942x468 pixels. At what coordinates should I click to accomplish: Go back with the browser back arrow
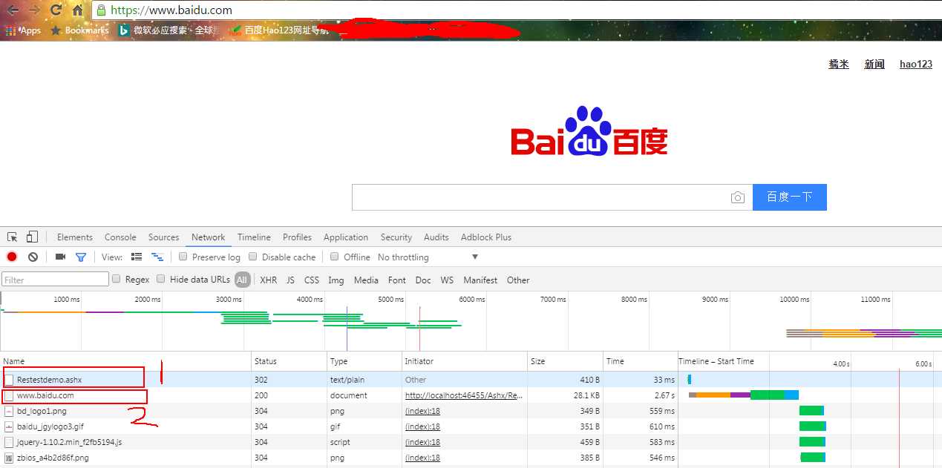point(13,10)
